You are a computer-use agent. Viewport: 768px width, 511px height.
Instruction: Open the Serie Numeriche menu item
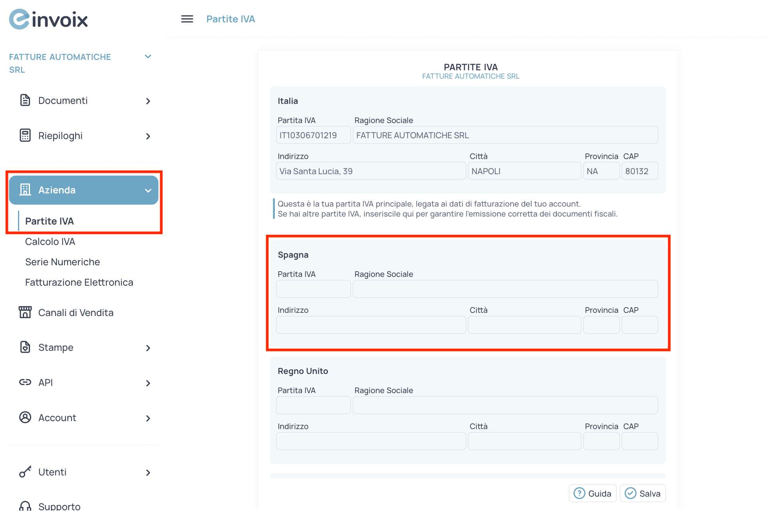click(x=62, y=262)
